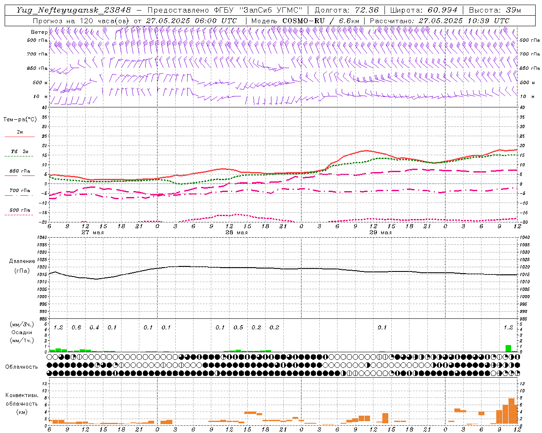The height and width of the screenshot is (433, 542).
Task: Click the Широта: 60.994 latitude value
Action: (x=424, y=10)
